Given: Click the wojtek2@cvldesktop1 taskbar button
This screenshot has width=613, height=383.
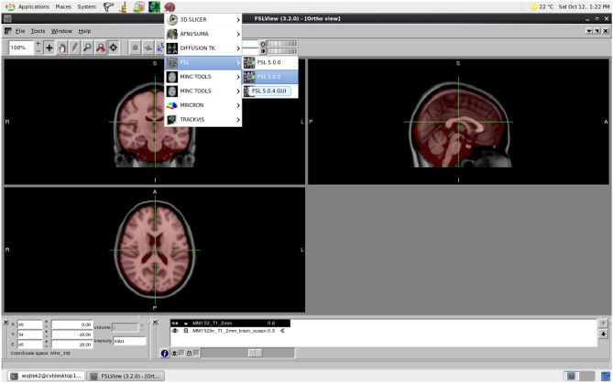Looking at the screenshot, I should tap(45, 375).
